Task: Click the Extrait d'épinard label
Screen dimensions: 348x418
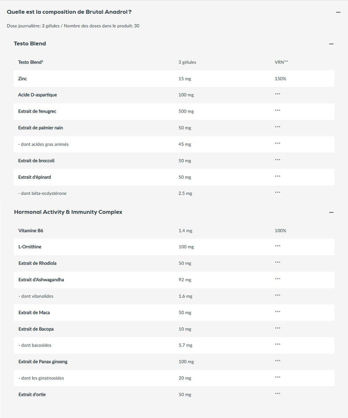Action: [x=34, y=177]
